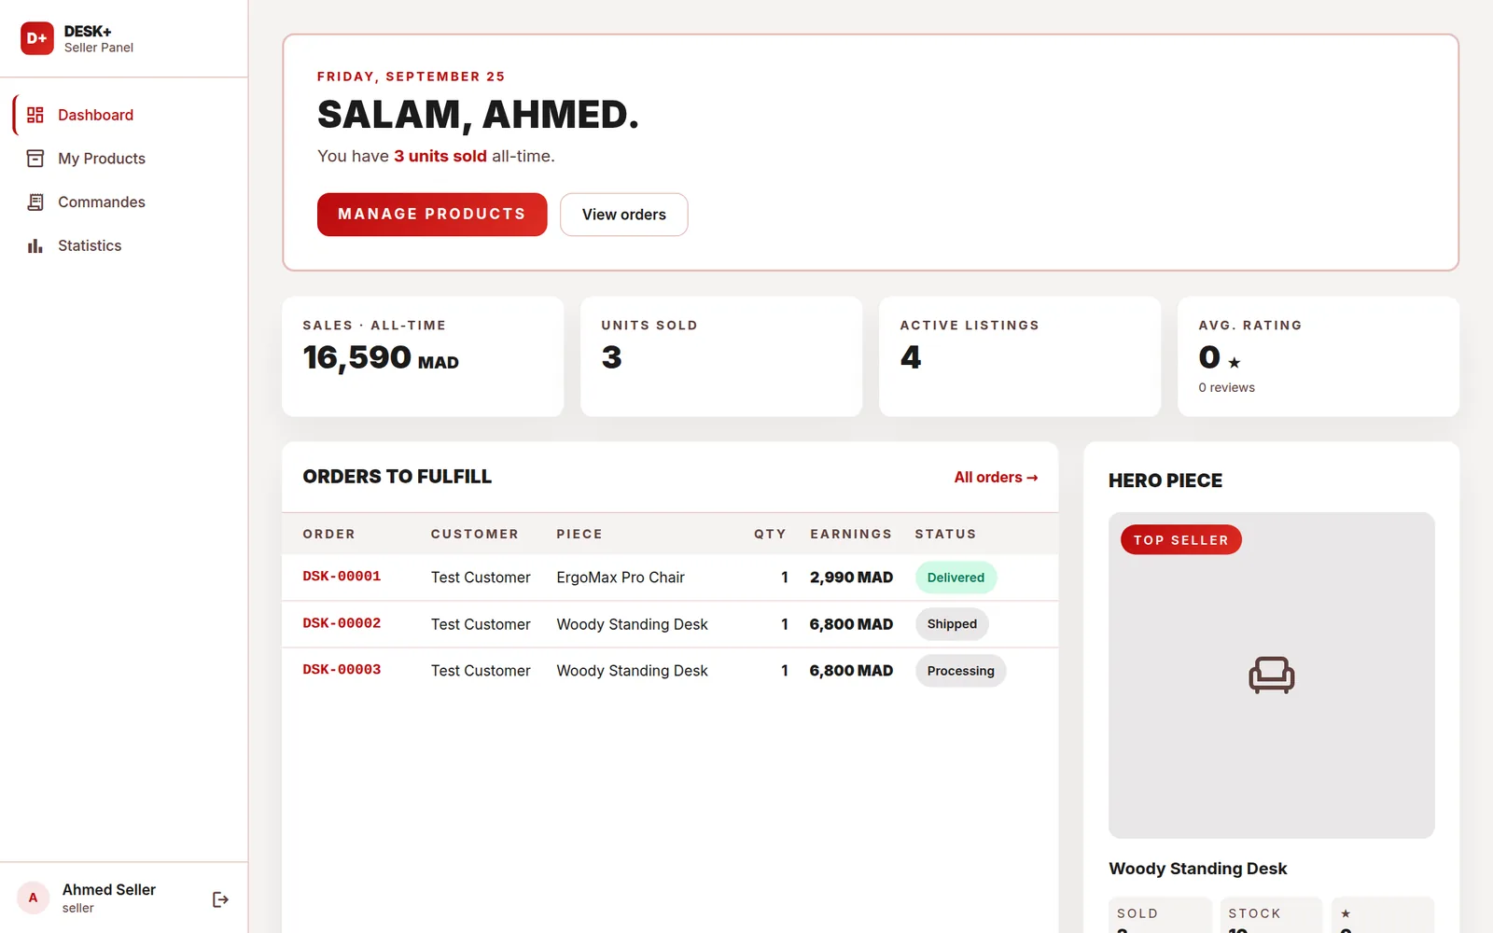Click the 3 units sold highlighted text
This screenshot has width=1493, height=933.
tap(440, 156)
